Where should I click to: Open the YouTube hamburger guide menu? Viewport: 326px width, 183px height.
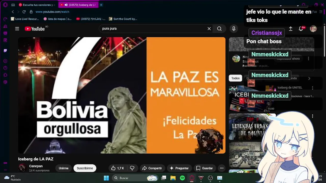tap(17, 29)
